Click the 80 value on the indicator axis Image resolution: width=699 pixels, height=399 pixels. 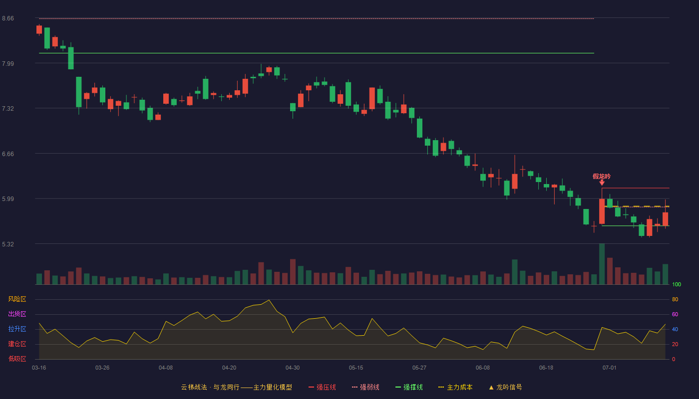(675, 299)
